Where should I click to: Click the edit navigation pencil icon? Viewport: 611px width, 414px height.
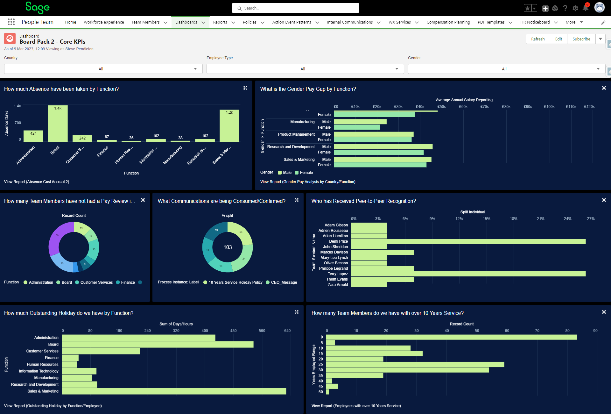click(x=603, y=22)
